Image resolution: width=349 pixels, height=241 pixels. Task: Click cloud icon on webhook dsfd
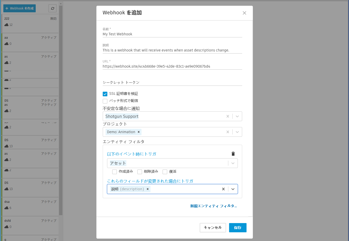pos(6,227)
